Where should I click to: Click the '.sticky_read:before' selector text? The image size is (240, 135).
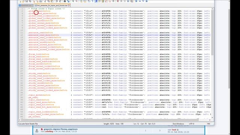(39, 73)
